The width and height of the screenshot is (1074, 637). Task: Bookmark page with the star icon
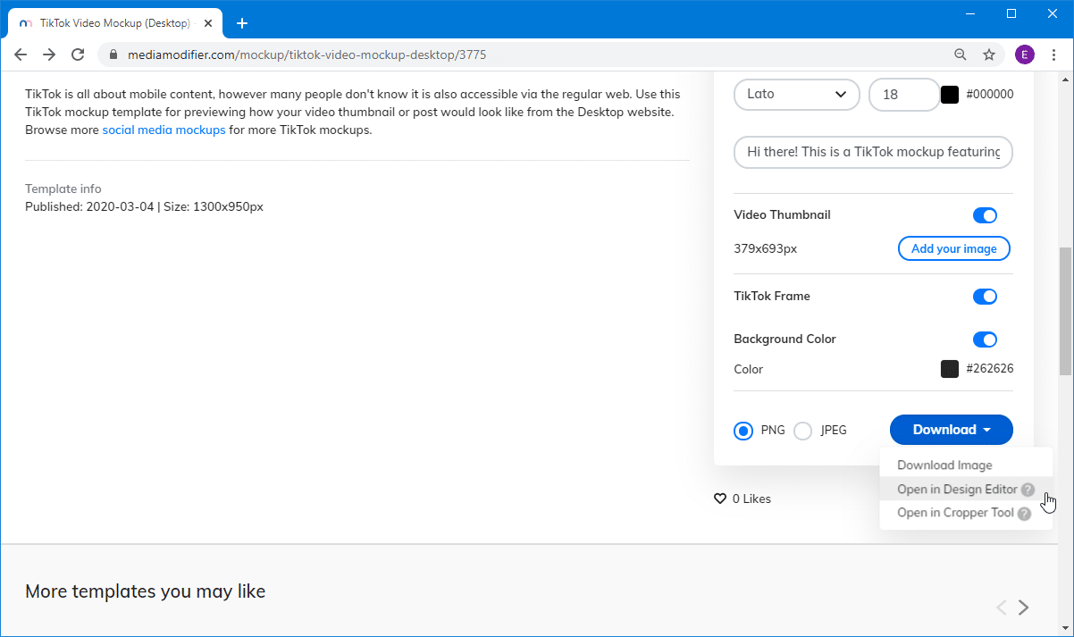click(989, 54)
